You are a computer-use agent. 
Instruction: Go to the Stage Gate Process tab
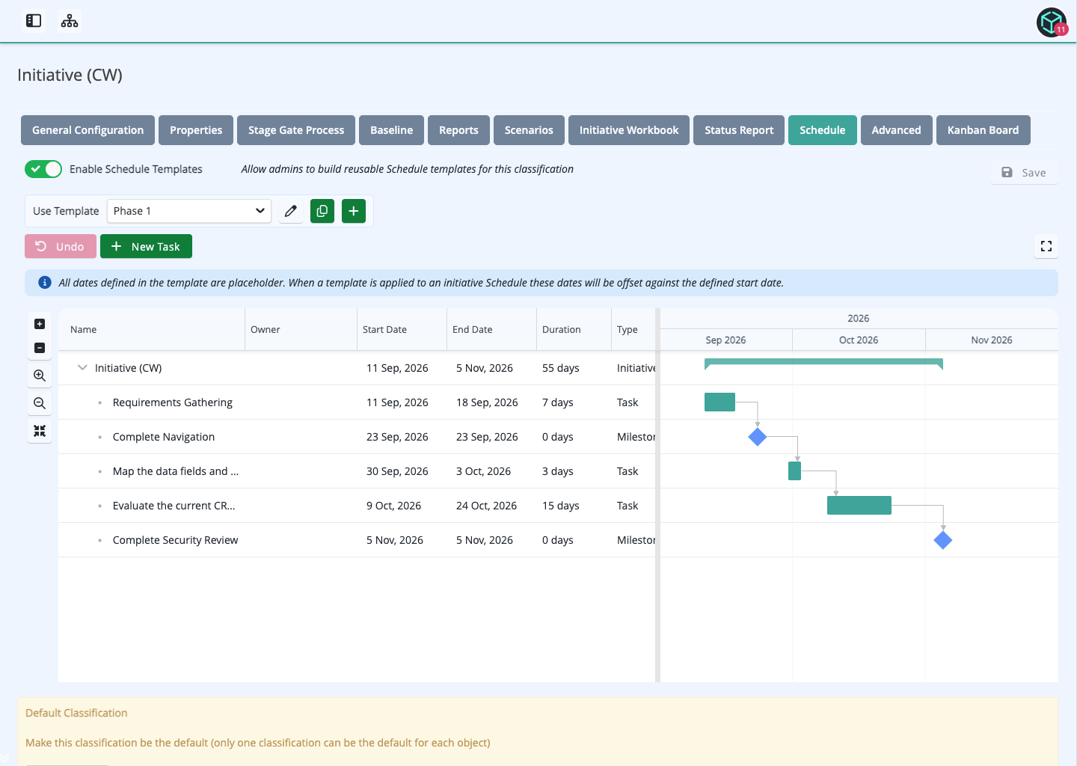[296, 130]
